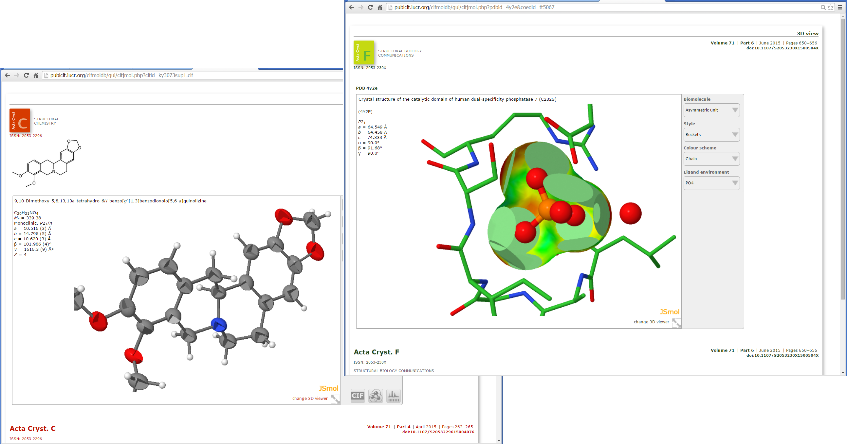This screenshot has height=444, width=847.
Task: Click the 'Colour scheme' label
Action: (x=700, y=148)
